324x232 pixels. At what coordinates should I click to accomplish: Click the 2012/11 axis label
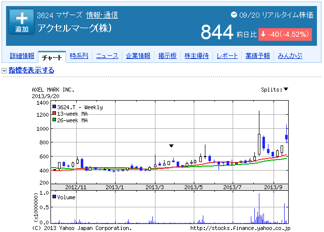pyautogui.click(x=76, y=187)
